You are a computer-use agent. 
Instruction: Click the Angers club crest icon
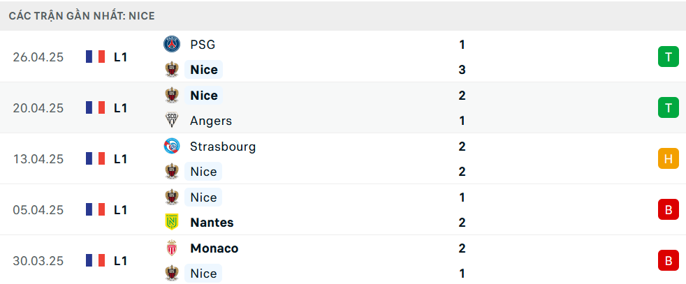(x=172, y=121)
